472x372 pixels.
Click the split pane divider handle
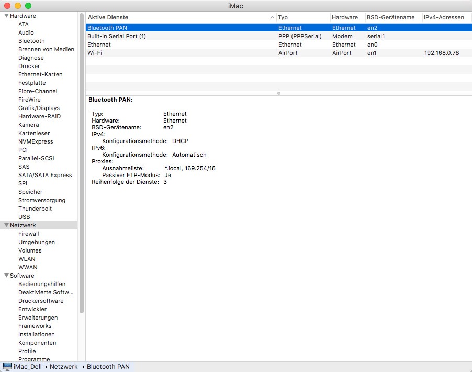[x=279, y=93]
